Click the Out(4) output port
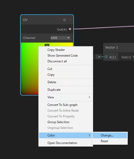 (70, 29)
